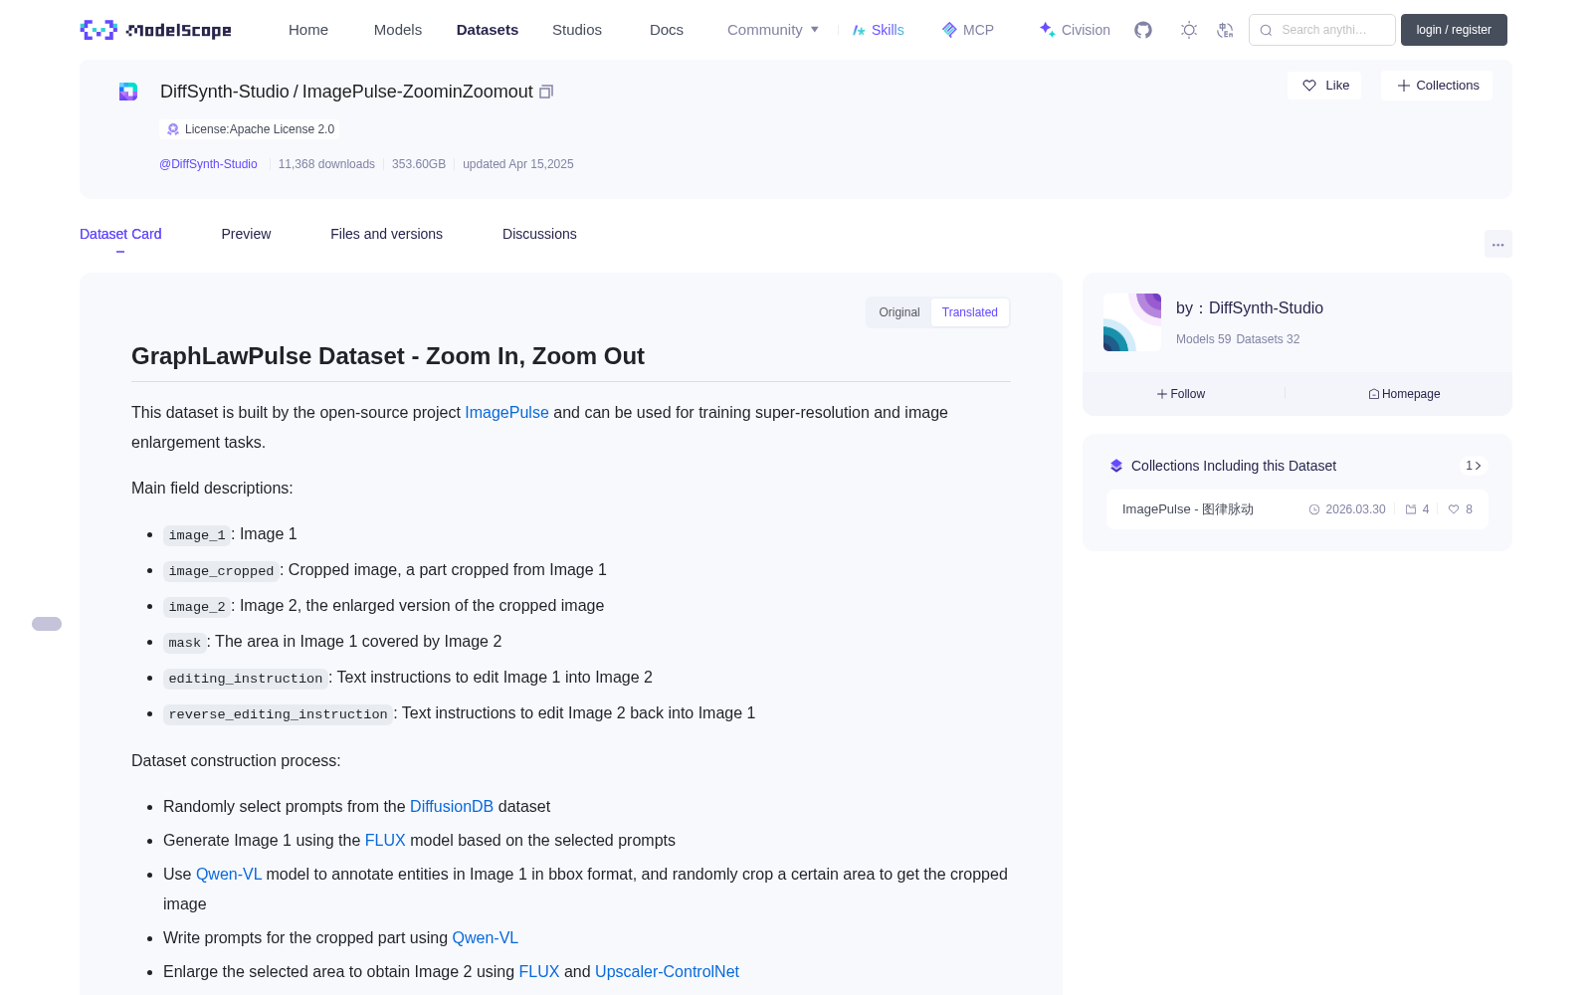Focus the Search anything input field
Image resolution: width=1592 pixels, height=995 pixels.
point(1322,30)
